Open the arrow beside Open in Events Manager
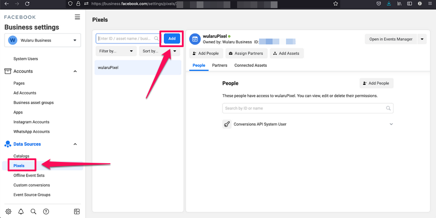Screen dimensions: 436x218 422,39
